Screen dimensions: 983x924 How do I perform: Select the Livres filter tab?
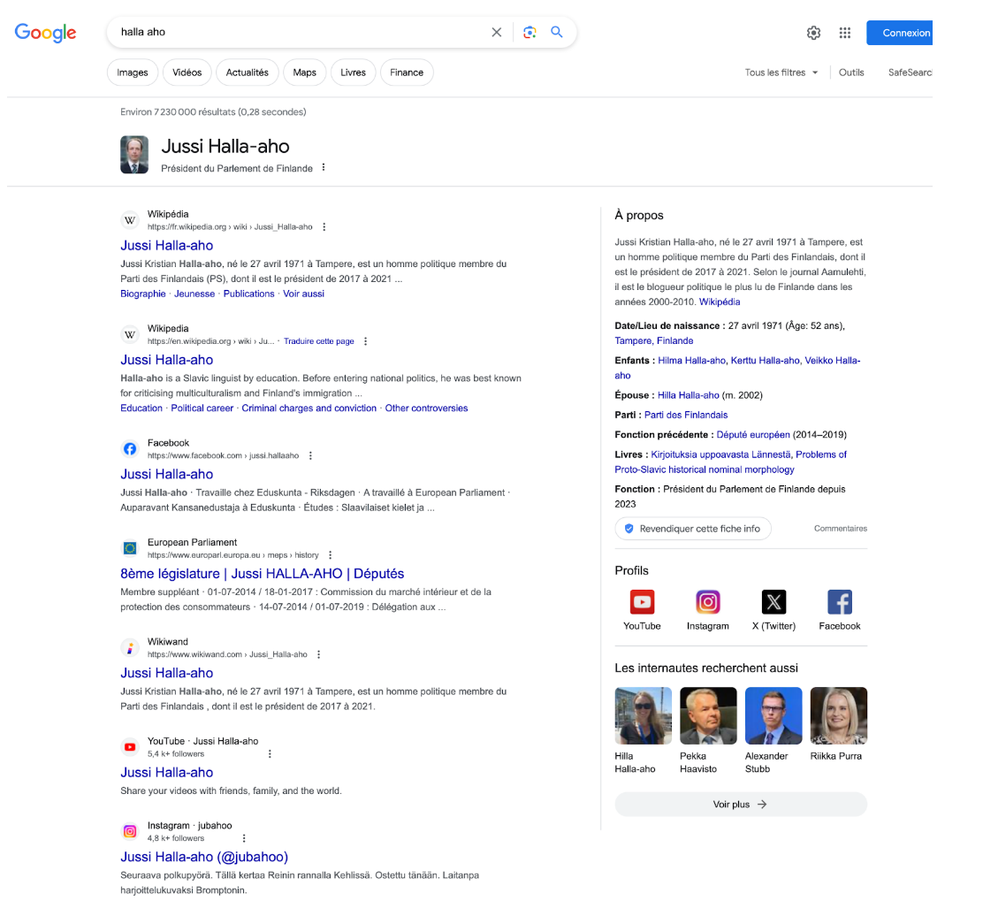tap(353, 73)
